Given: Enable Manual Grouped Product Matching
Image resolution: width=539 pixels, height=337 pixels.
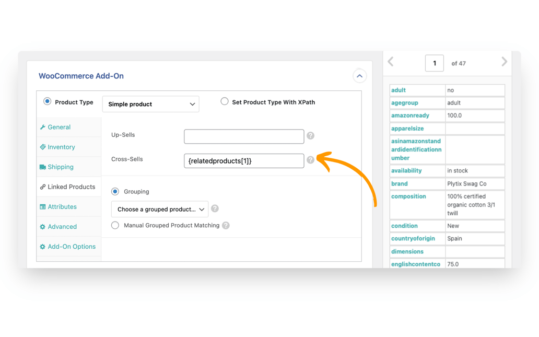Looking at the screenshot, I should (115, 226).
